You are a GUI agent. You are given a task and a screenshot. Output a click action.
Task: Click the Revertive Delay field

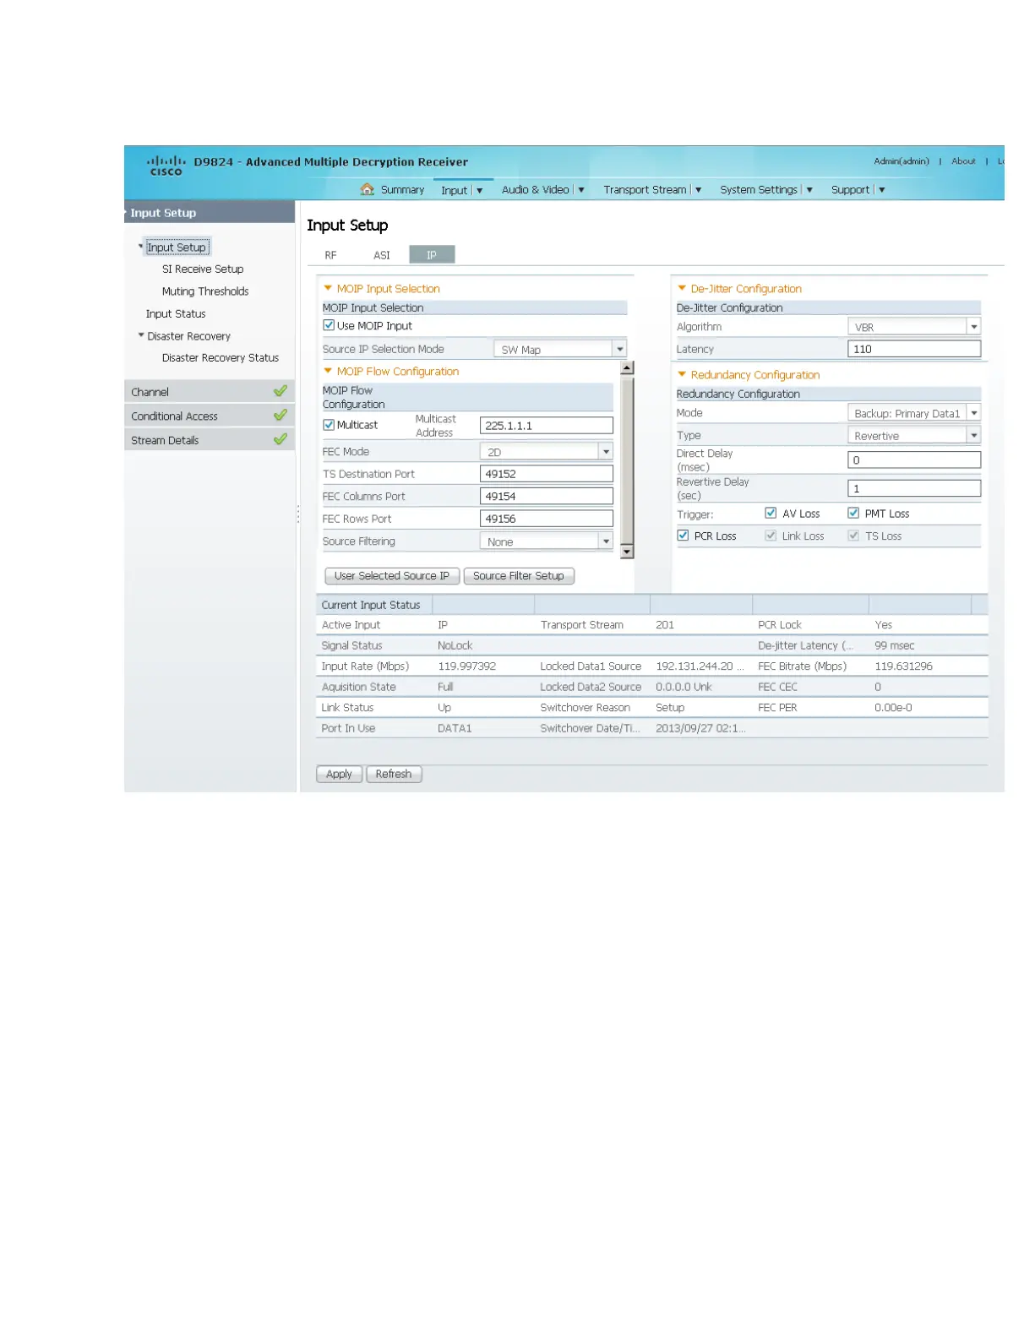pyautogui.click(x=914, y=488)
